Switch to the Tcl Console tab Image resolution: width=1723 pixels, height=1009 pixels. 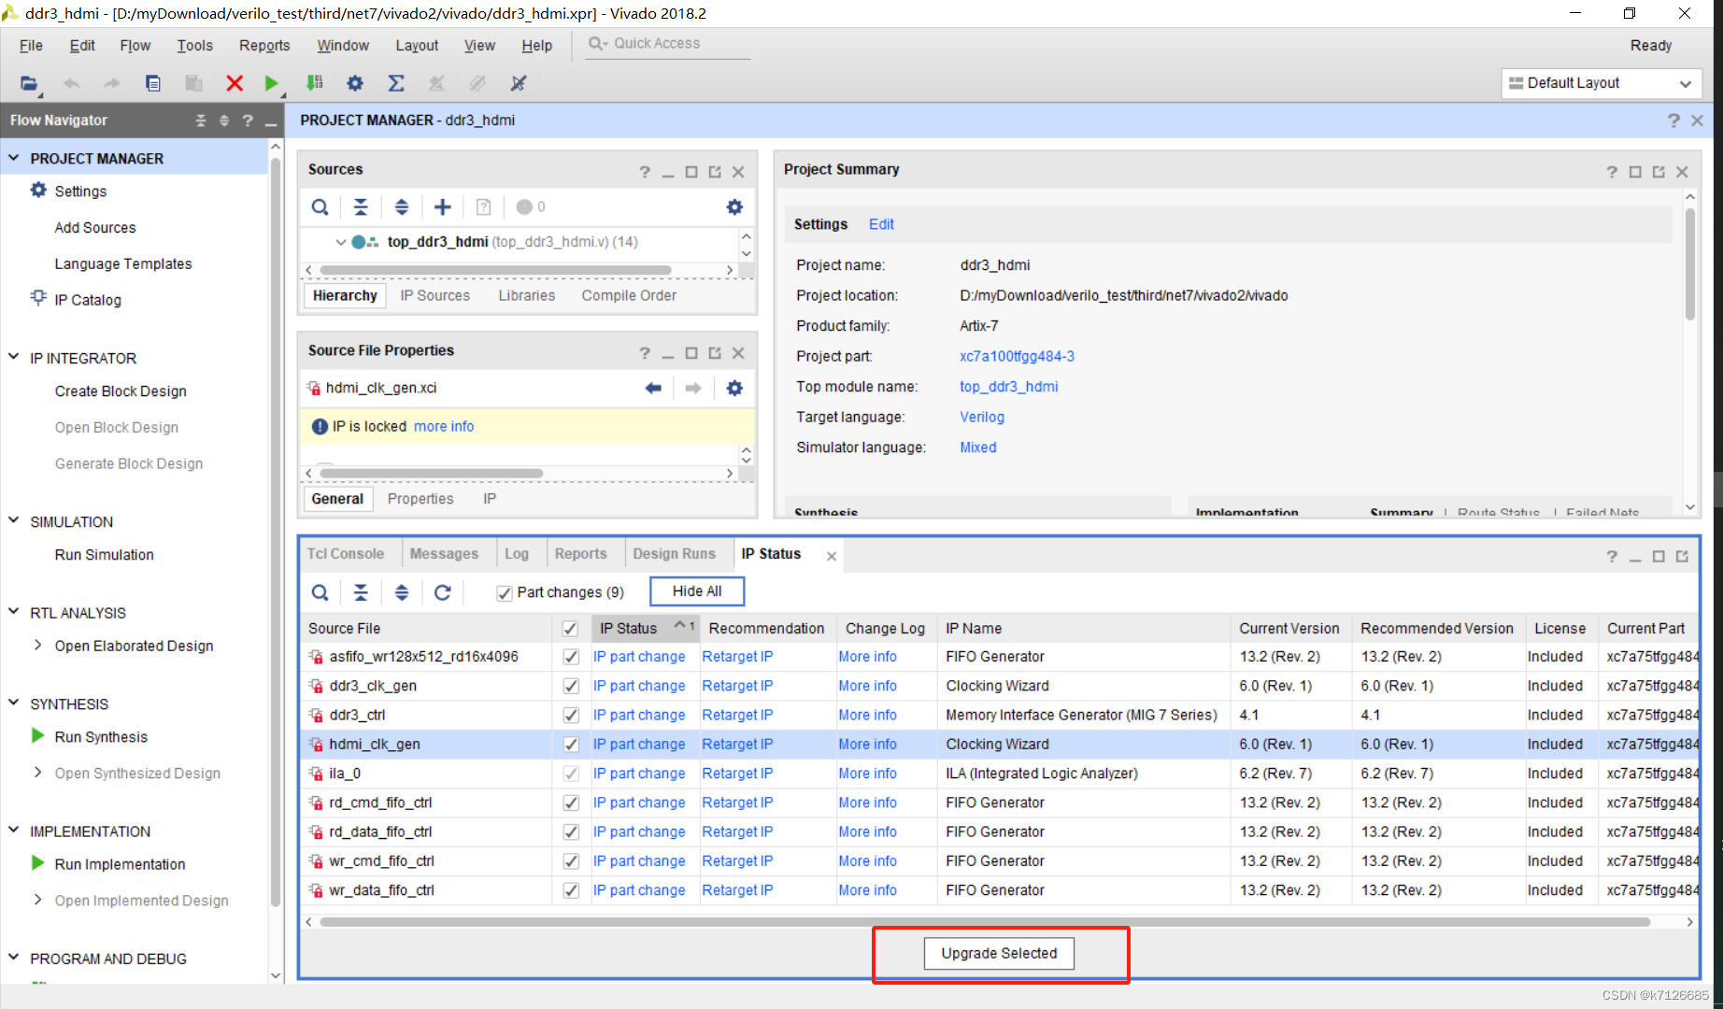coord(346,554)
